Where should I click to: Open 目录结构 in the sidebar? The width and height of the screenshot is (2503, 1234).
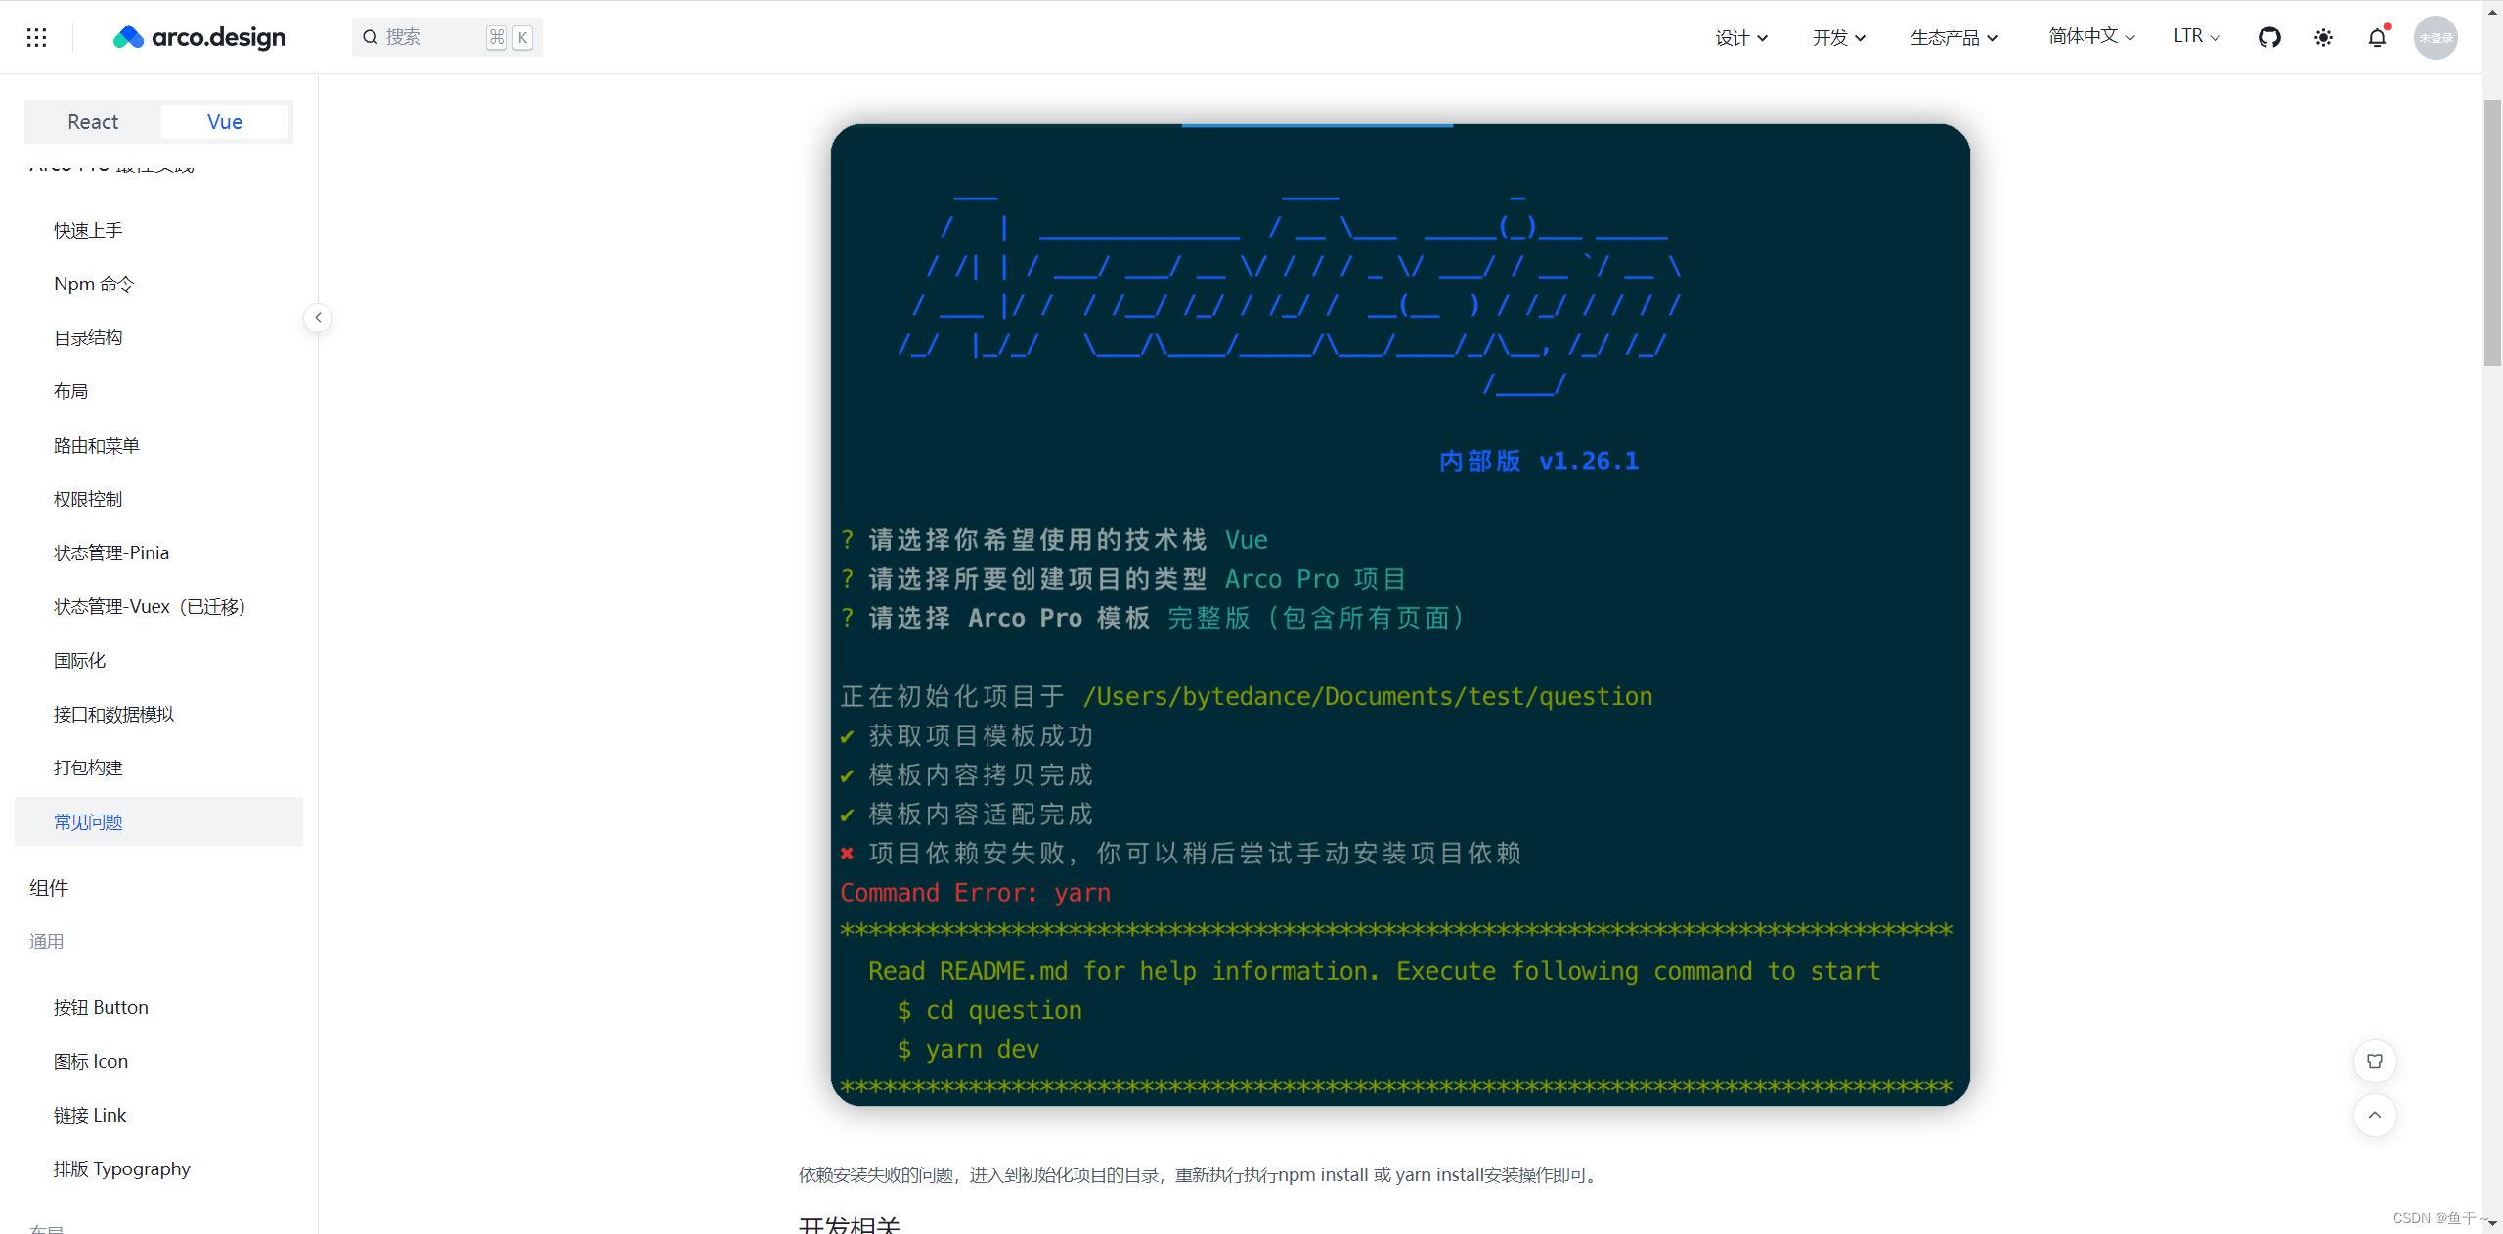(158, 337)
